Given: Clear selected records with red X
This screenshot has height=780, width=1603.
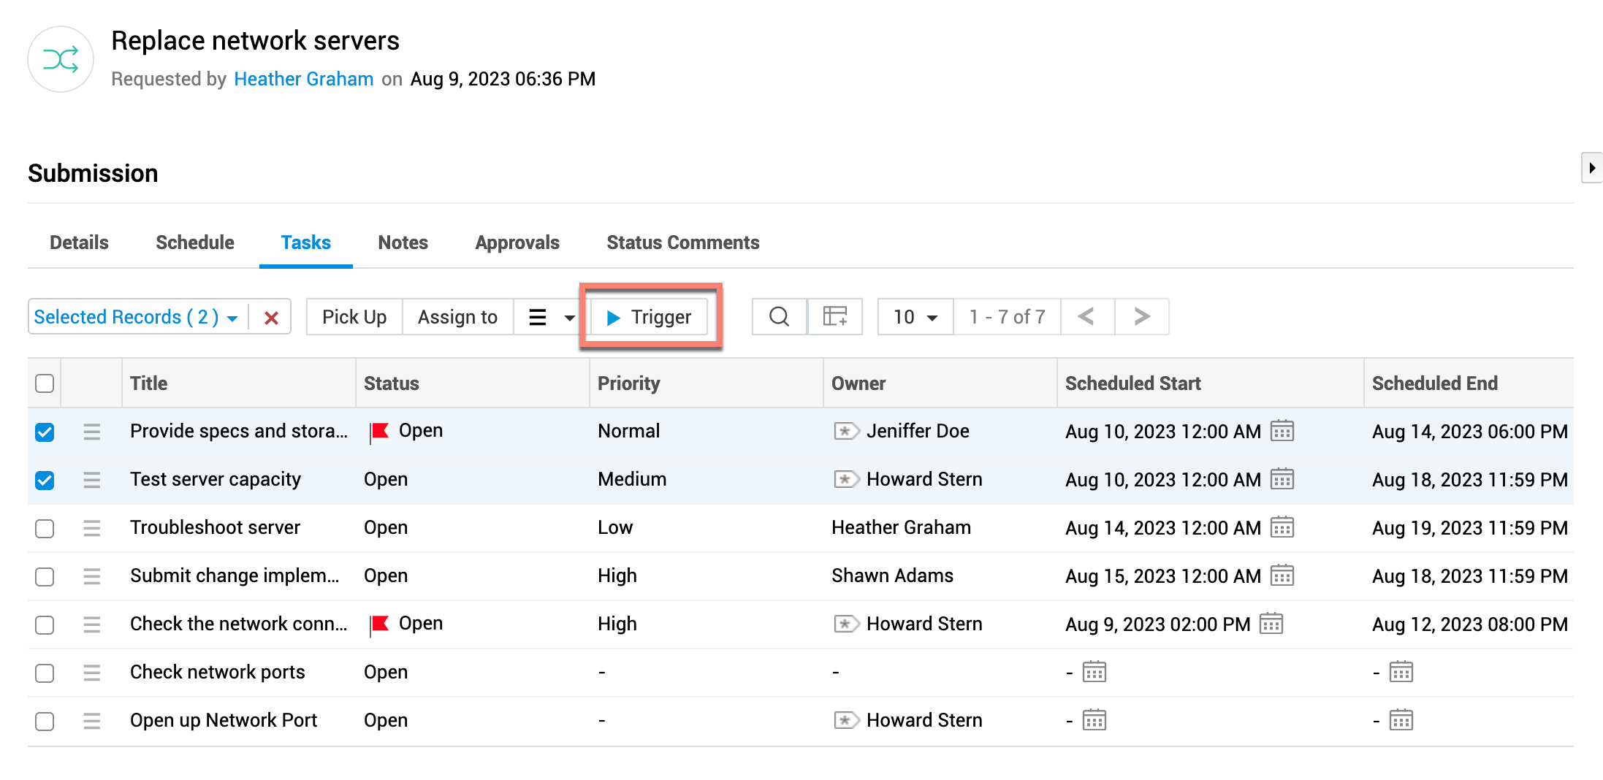Looking at the screenshot, I should coord(271,318).
